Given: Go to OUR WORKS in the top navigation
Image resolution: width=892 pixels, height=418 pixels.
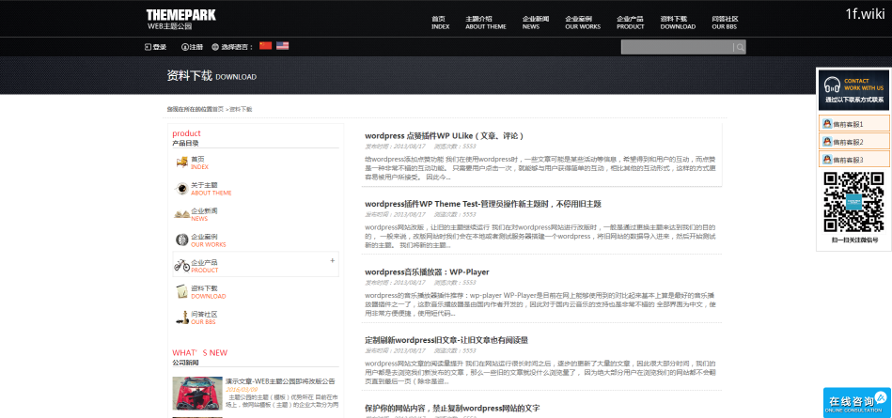Looking at the screenshot, I should pyautogui.click(x=583, y=23).
